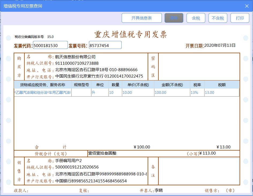The image size is (253, 196).
Task: Click the 打印 button
Action: (240, 18)
